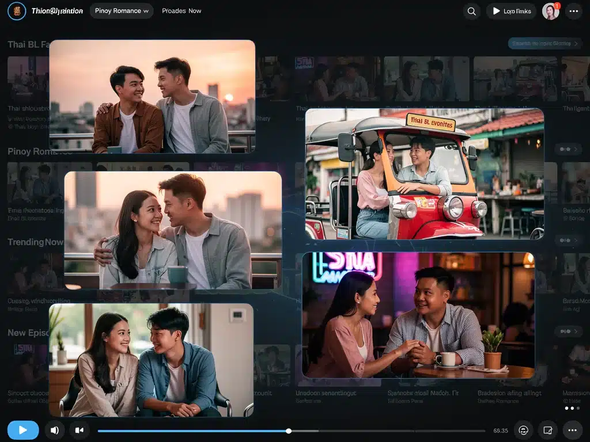Open the user profile avatar

tap(550, 12)
